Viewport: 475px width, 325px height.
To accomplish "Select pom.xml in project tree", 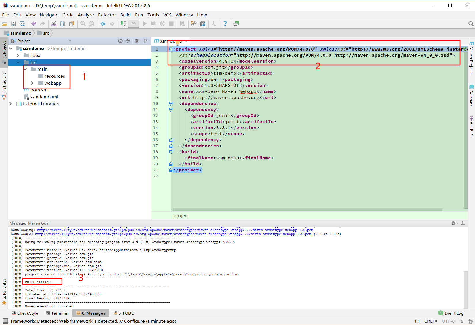I will tap(39, 90).
